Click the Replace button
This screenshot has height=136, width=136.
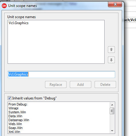coord(56,85)
